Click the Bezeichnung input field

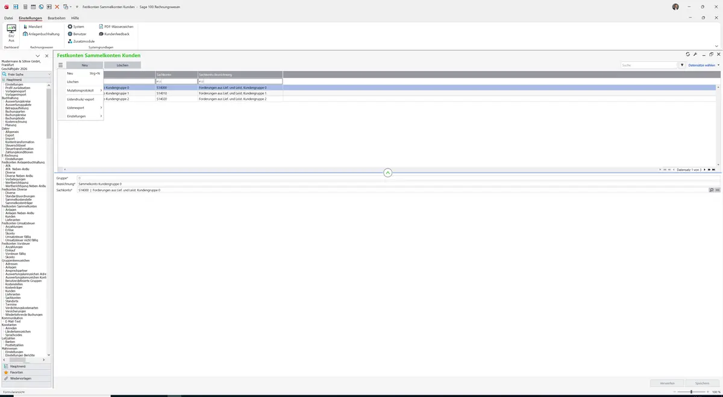point(398,184)
